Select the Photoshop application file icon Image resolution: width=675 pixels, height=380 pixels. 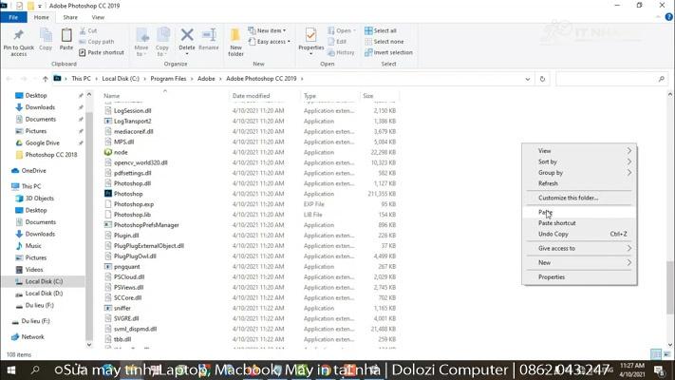point(108,194)
